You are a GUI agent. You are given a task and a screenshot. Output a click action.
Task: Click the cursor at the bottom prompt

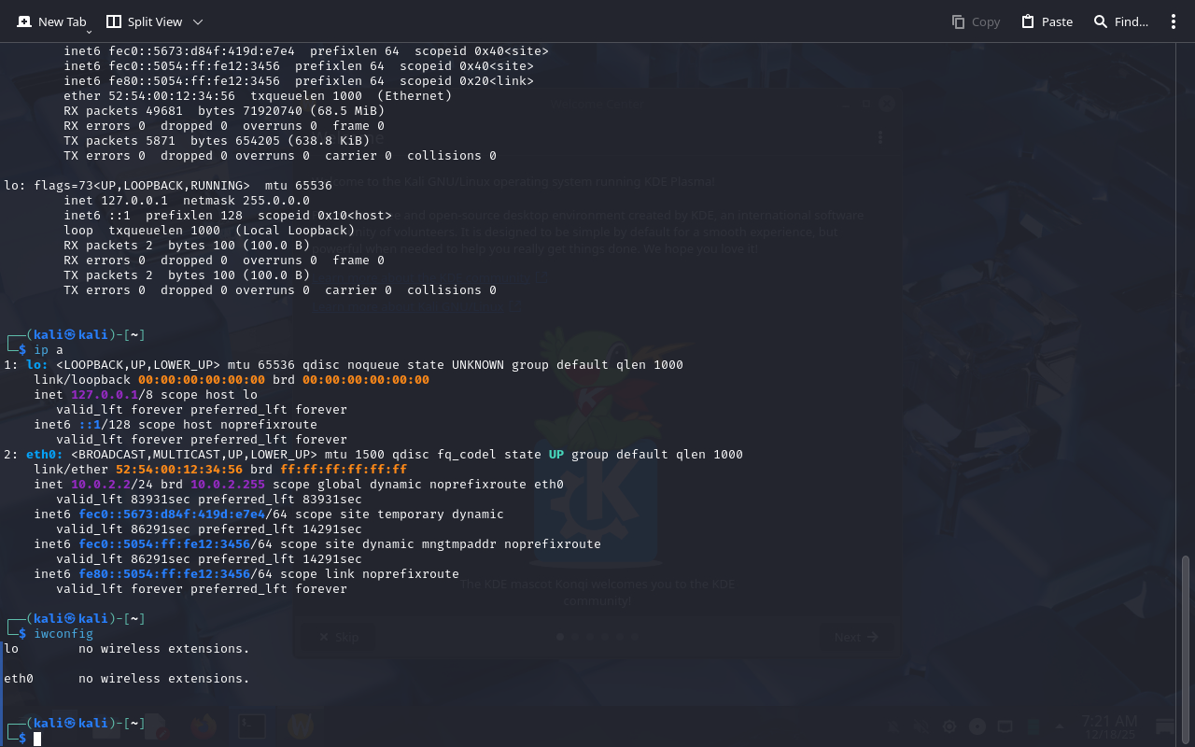[37, 739]
